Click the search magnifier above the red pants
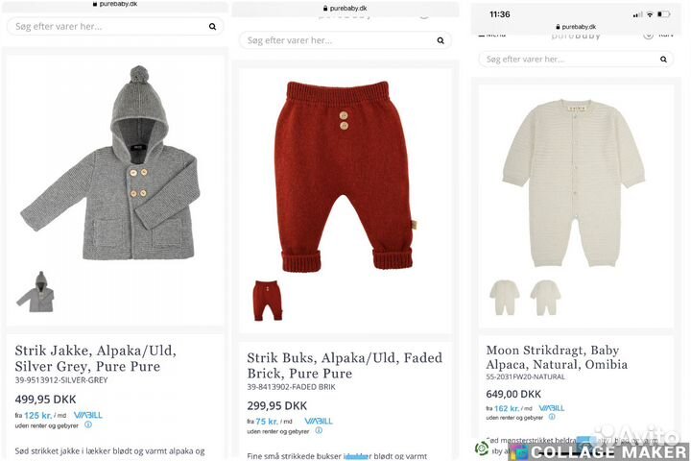The width and height of the screenshot is (691, 461). pyautogui.click(x=441, y=40)
